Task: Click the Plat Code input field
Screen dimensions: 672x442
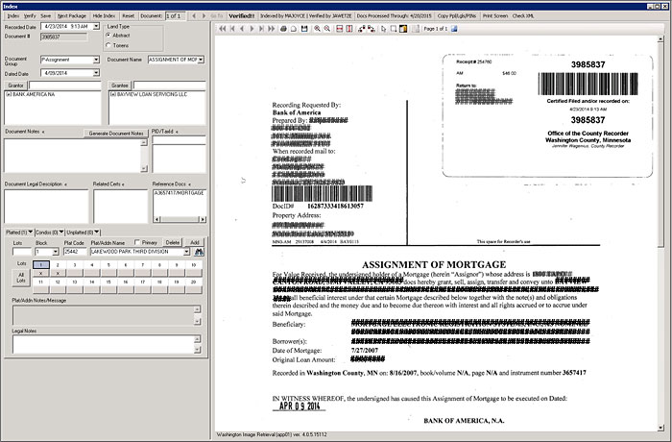Action: [x=75, y=252]
